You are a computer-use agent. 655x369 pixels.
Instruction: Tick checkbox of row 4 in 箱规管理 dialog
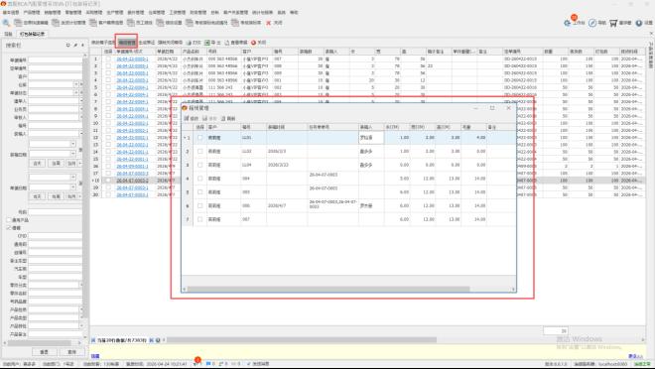(x=200, y=179)
